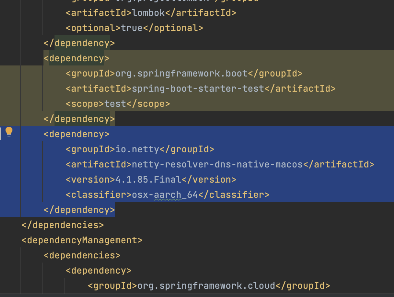The width and height of the screenshot is (394, 297).
Task: Click the org.springframework.boot groupId text
Action: (x=181, y=73)
